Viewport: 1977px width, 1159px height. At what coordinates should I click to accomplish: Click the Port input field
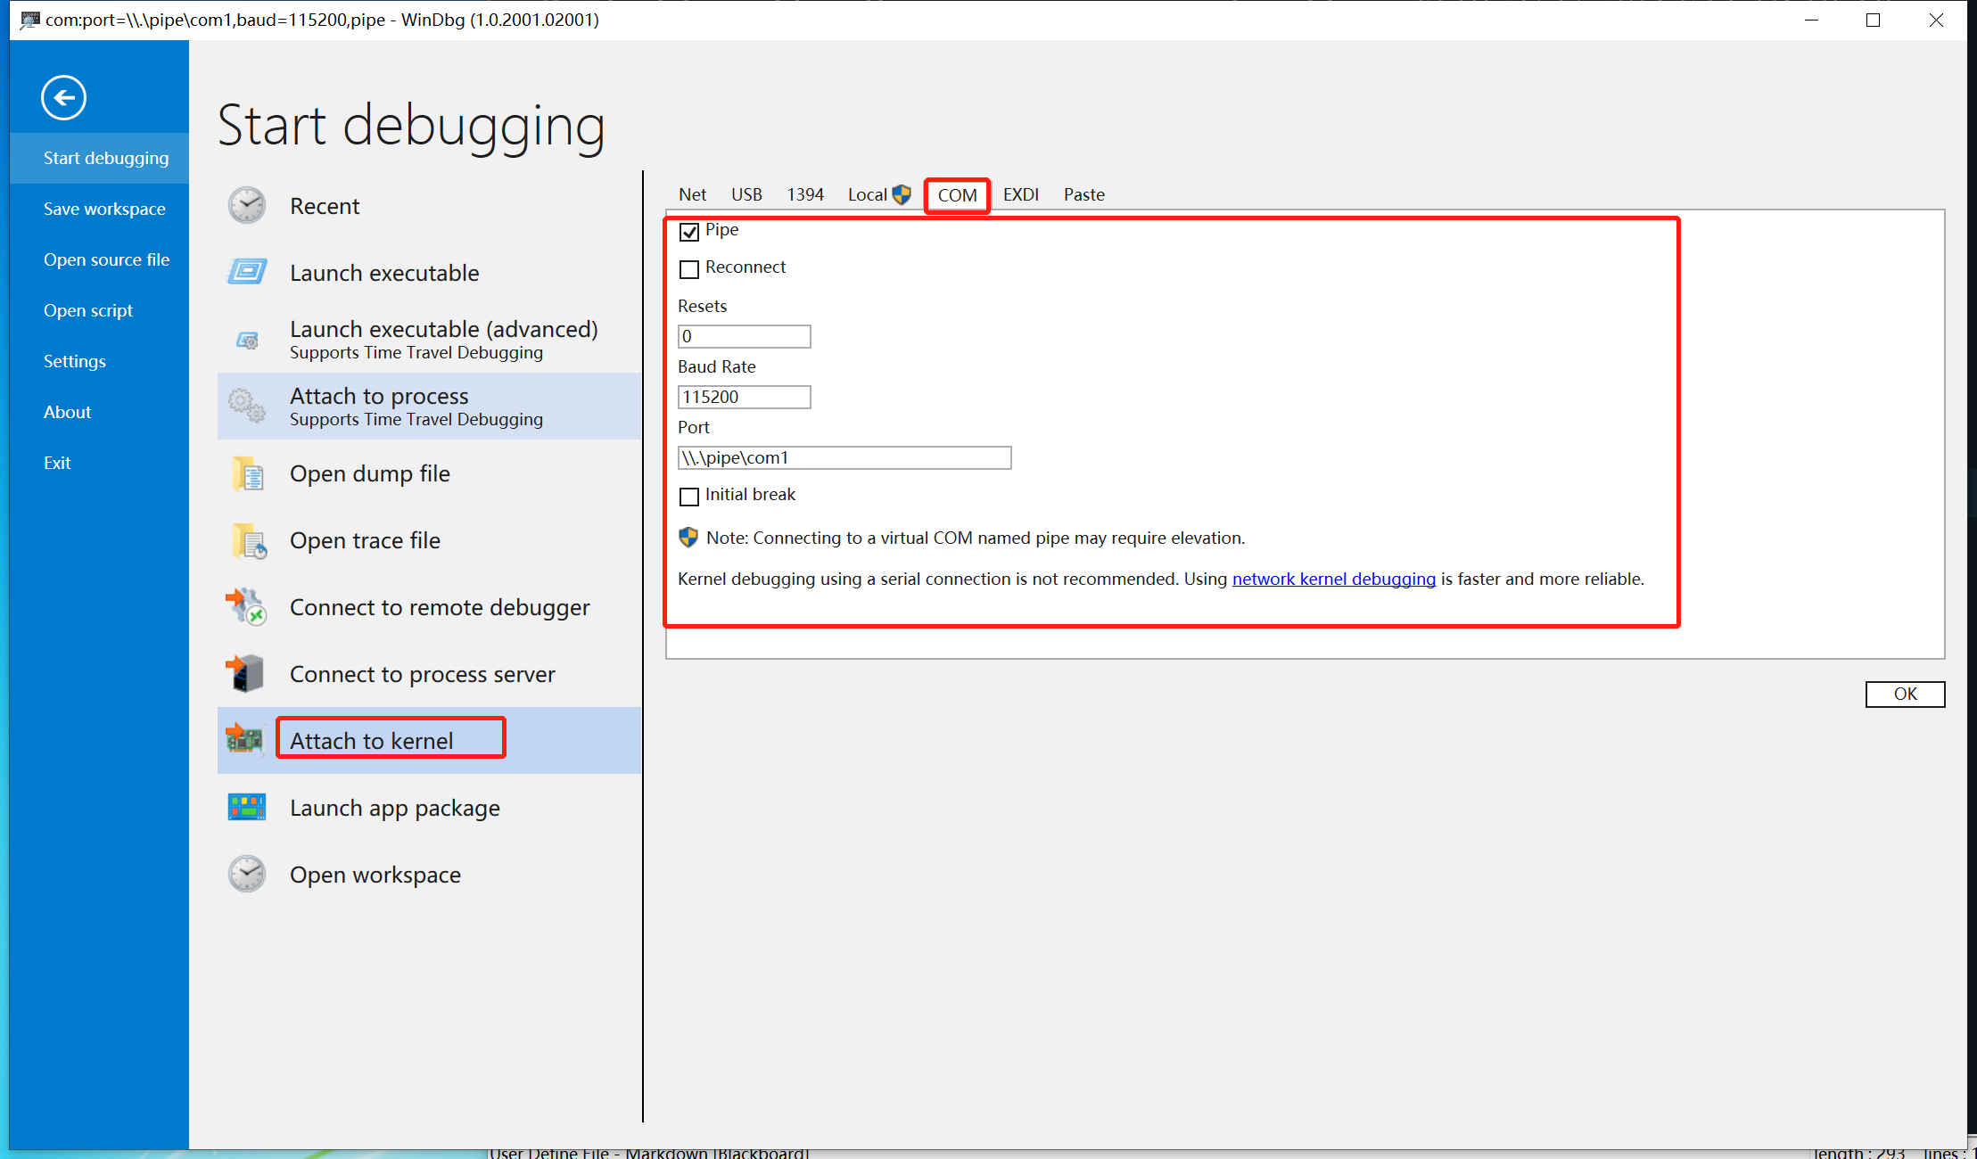tap(844, 457)
